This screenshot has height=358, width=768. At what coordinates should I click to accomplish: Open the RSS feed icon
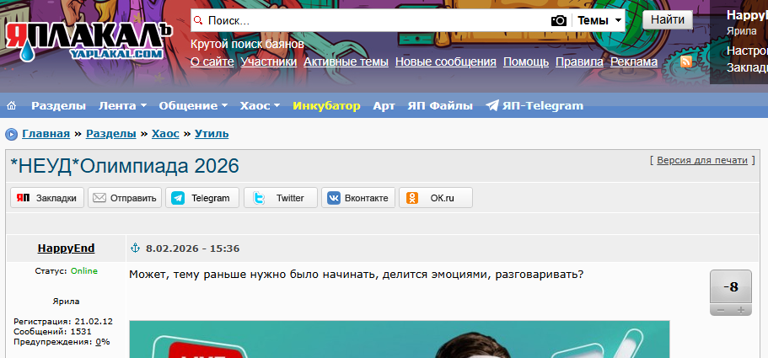686,61
